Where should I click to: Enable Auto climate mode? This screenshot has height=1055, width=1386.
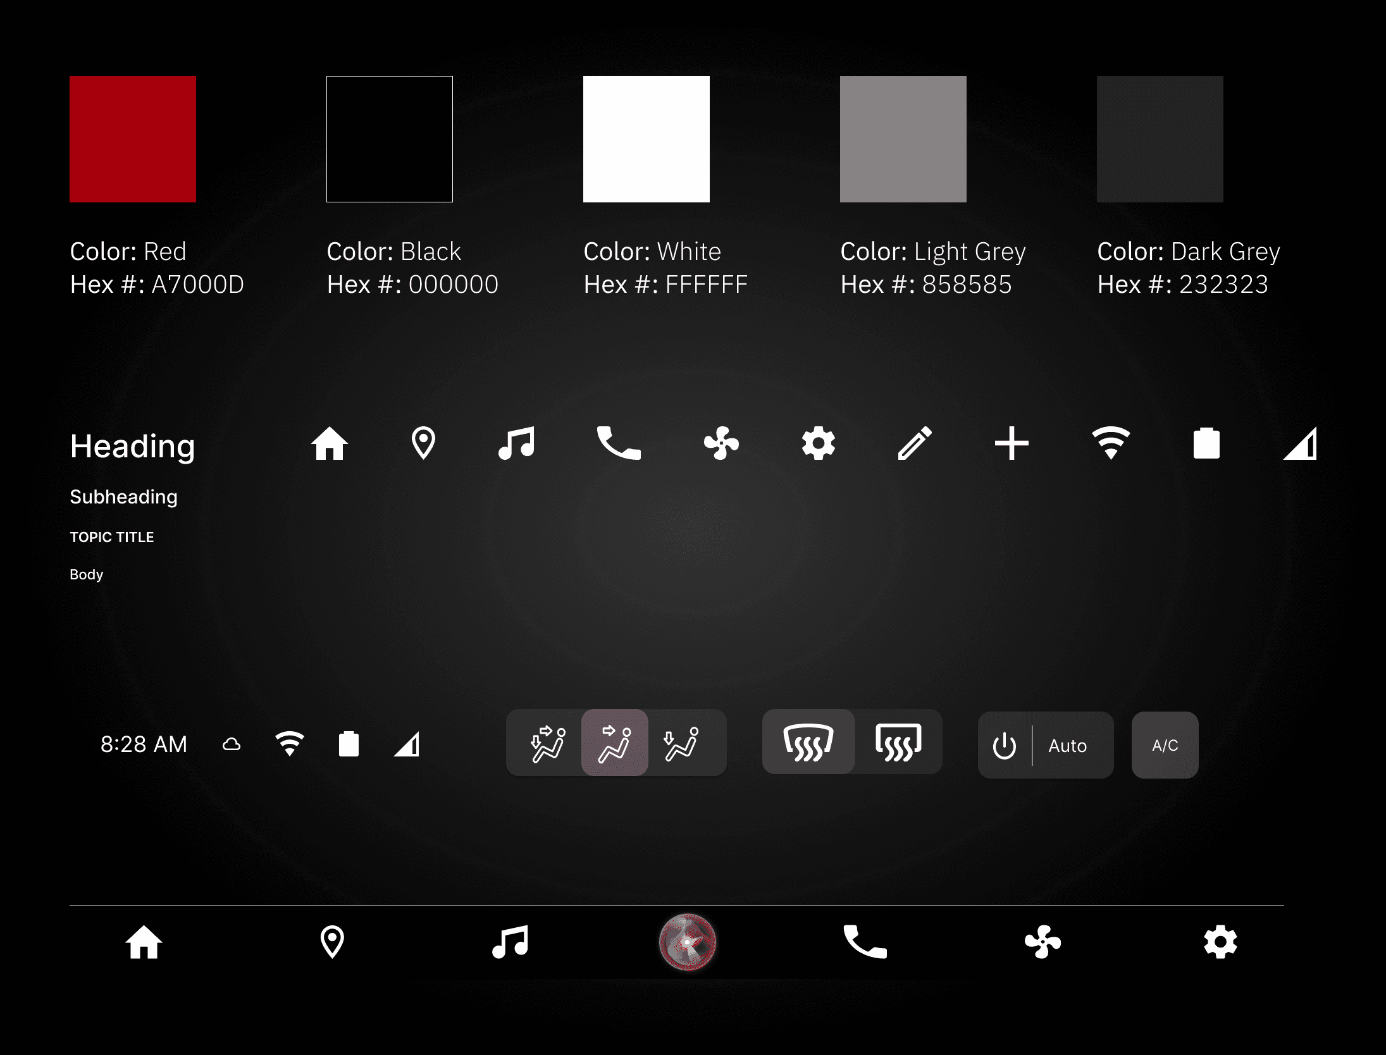pos(1067,746)
